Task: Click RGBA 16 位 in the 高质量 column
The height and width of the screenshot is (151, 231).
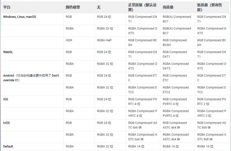Action: (171, 146)
